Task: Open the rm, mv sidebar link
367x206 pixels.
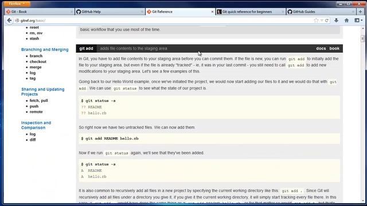Action: 36,33
